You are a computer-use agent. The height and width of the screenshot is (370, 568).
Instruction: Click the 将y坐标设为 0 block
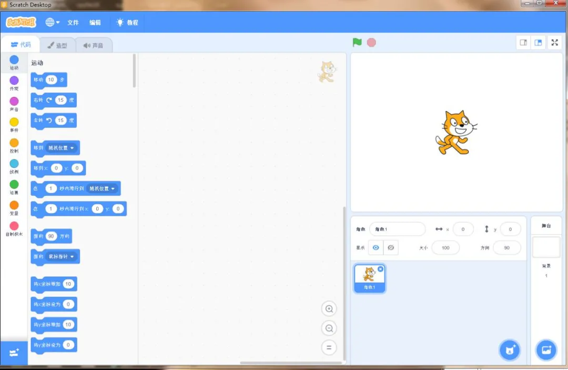54,345
